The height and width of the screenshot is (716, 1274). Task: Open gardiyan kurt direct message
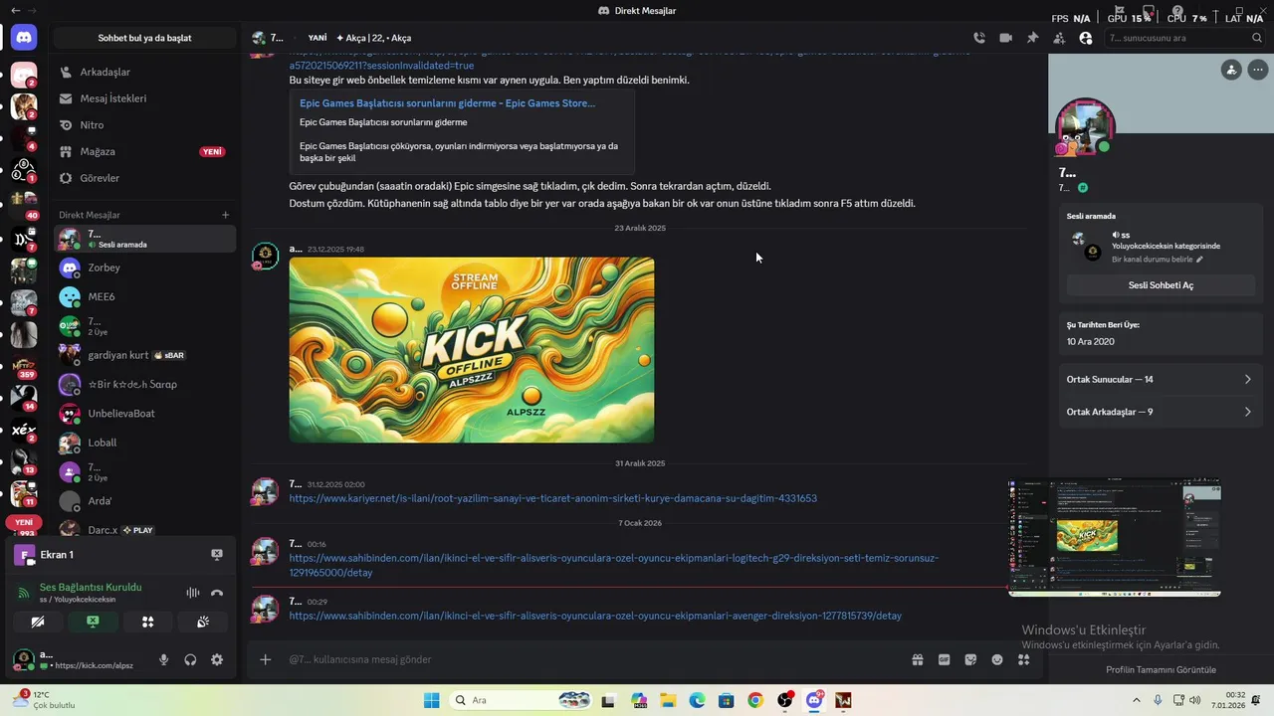[144, 355]
